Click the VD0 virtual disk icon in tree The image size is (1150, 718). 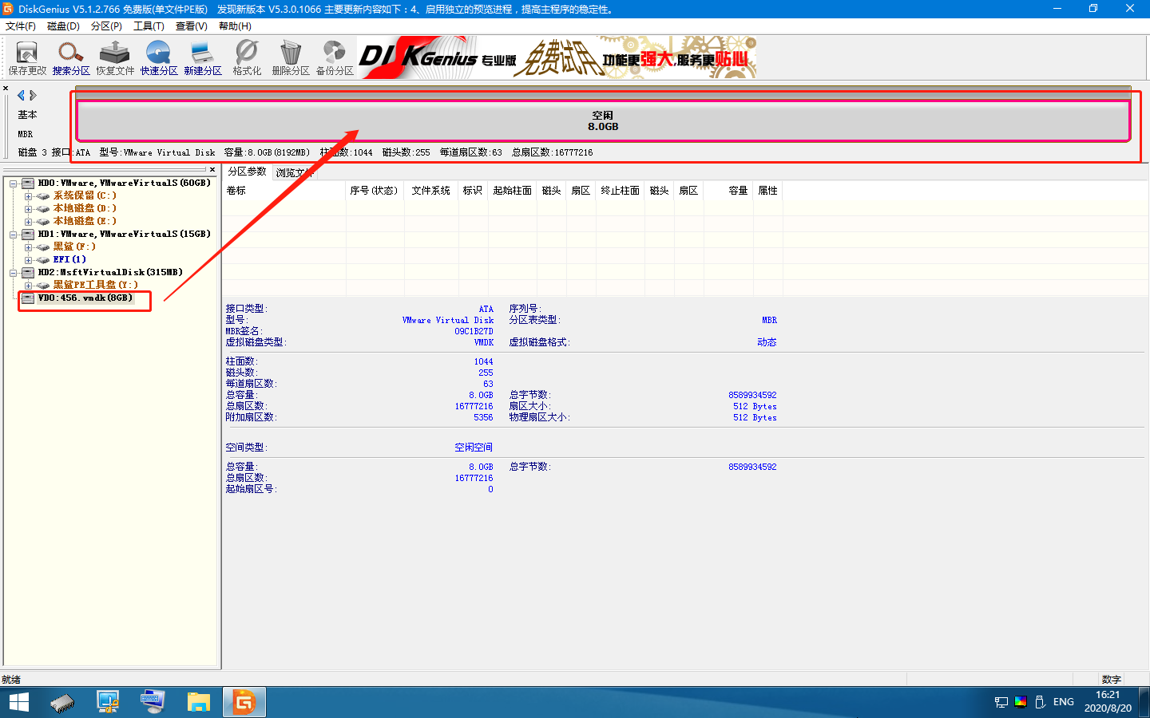point(28,298)
